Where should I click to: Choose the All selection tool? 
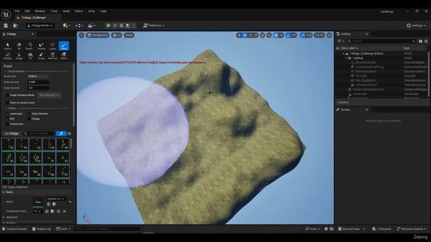19,46
